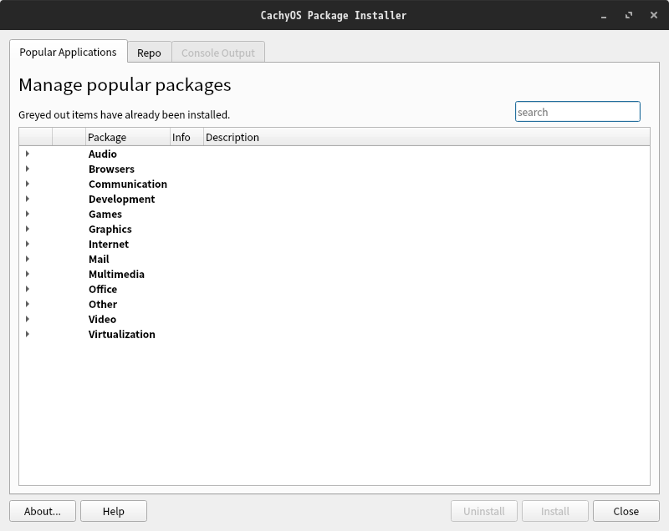The height and width of the screenshot is (531, 669).
Task: Expand the Mail category arrow
Action: (28, 259)
